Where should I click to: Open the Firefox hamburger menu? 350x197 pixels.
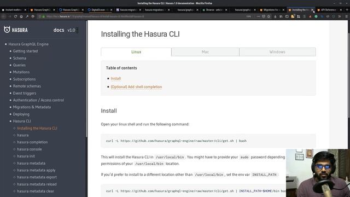[346, 16]
